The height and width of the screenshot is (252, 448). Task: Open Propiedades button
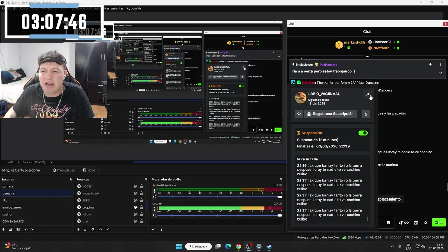[64, 170]
